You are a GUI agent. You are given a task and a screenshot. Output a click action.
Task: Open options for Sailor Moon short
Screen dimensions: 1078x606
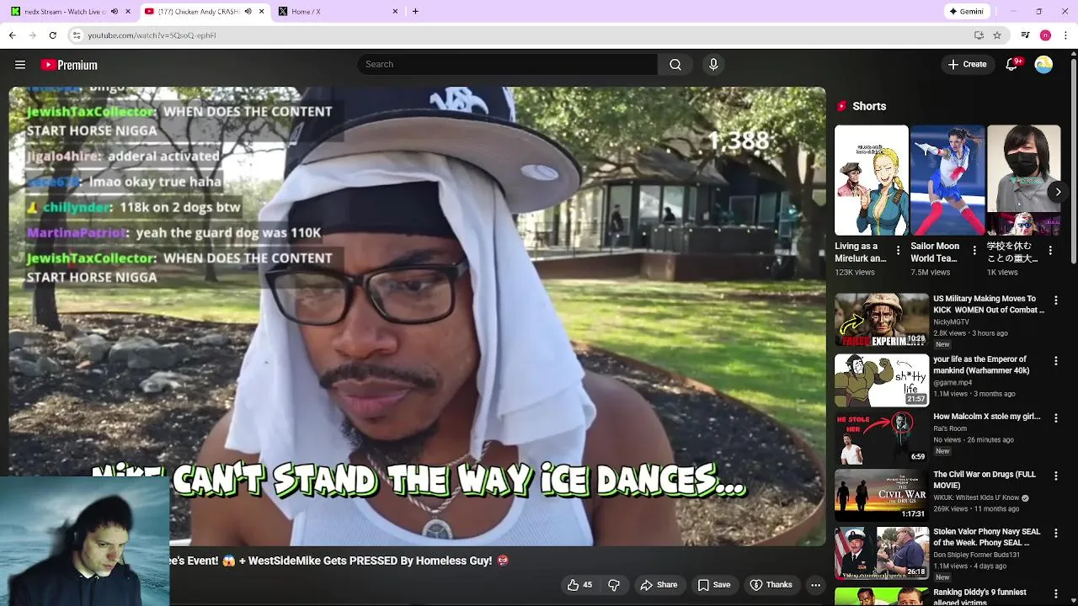click(x=974, y=251)
